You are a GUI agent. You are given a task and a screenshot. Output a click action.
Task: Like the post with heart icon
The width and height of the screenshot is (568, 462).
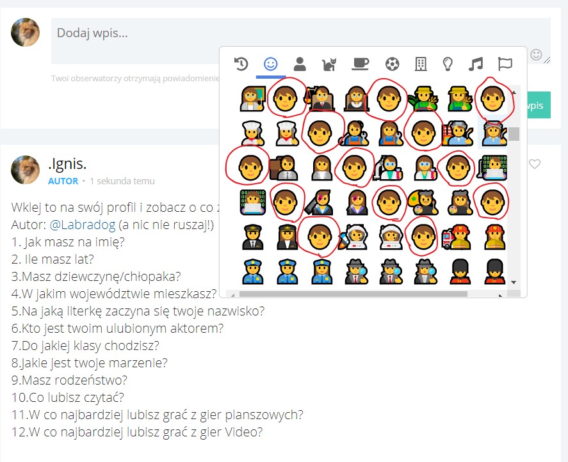pyautogui.click(x=535, y=164)
